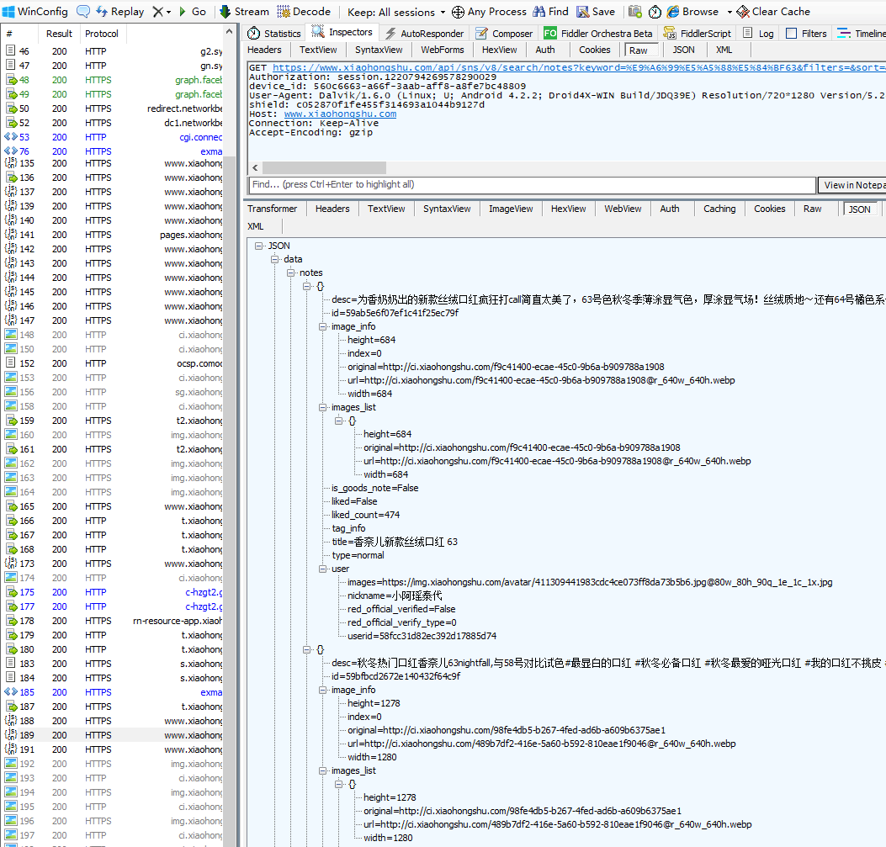Click the View in Notepad button
Screen dimensions: 886x847
[852, 185]
